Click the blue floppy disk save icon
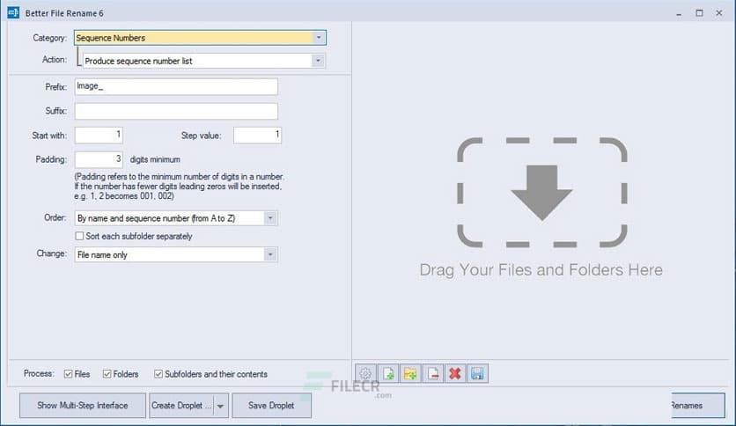Screen dimensions: 736x426 click(x=476, y=374)
